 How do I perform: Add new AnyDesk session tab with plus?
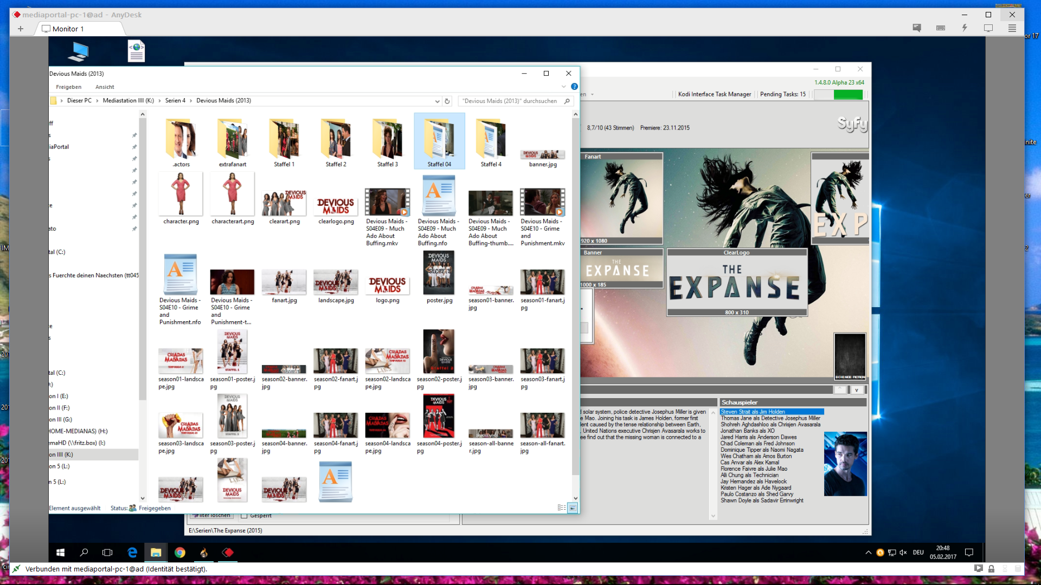point(21,29)
